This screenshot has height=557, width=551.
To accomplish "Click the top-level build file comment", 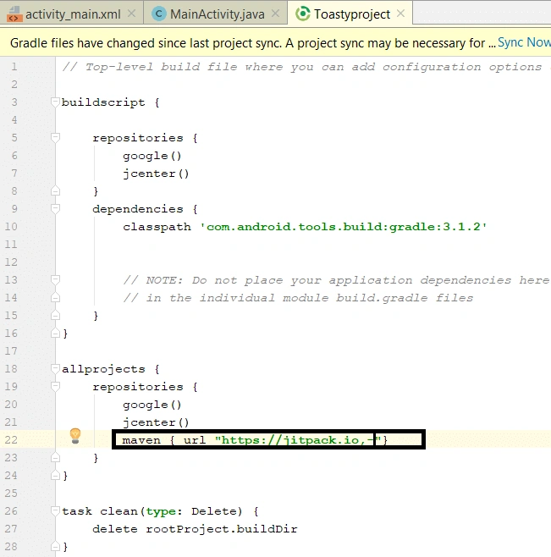I will click(302, 67).
